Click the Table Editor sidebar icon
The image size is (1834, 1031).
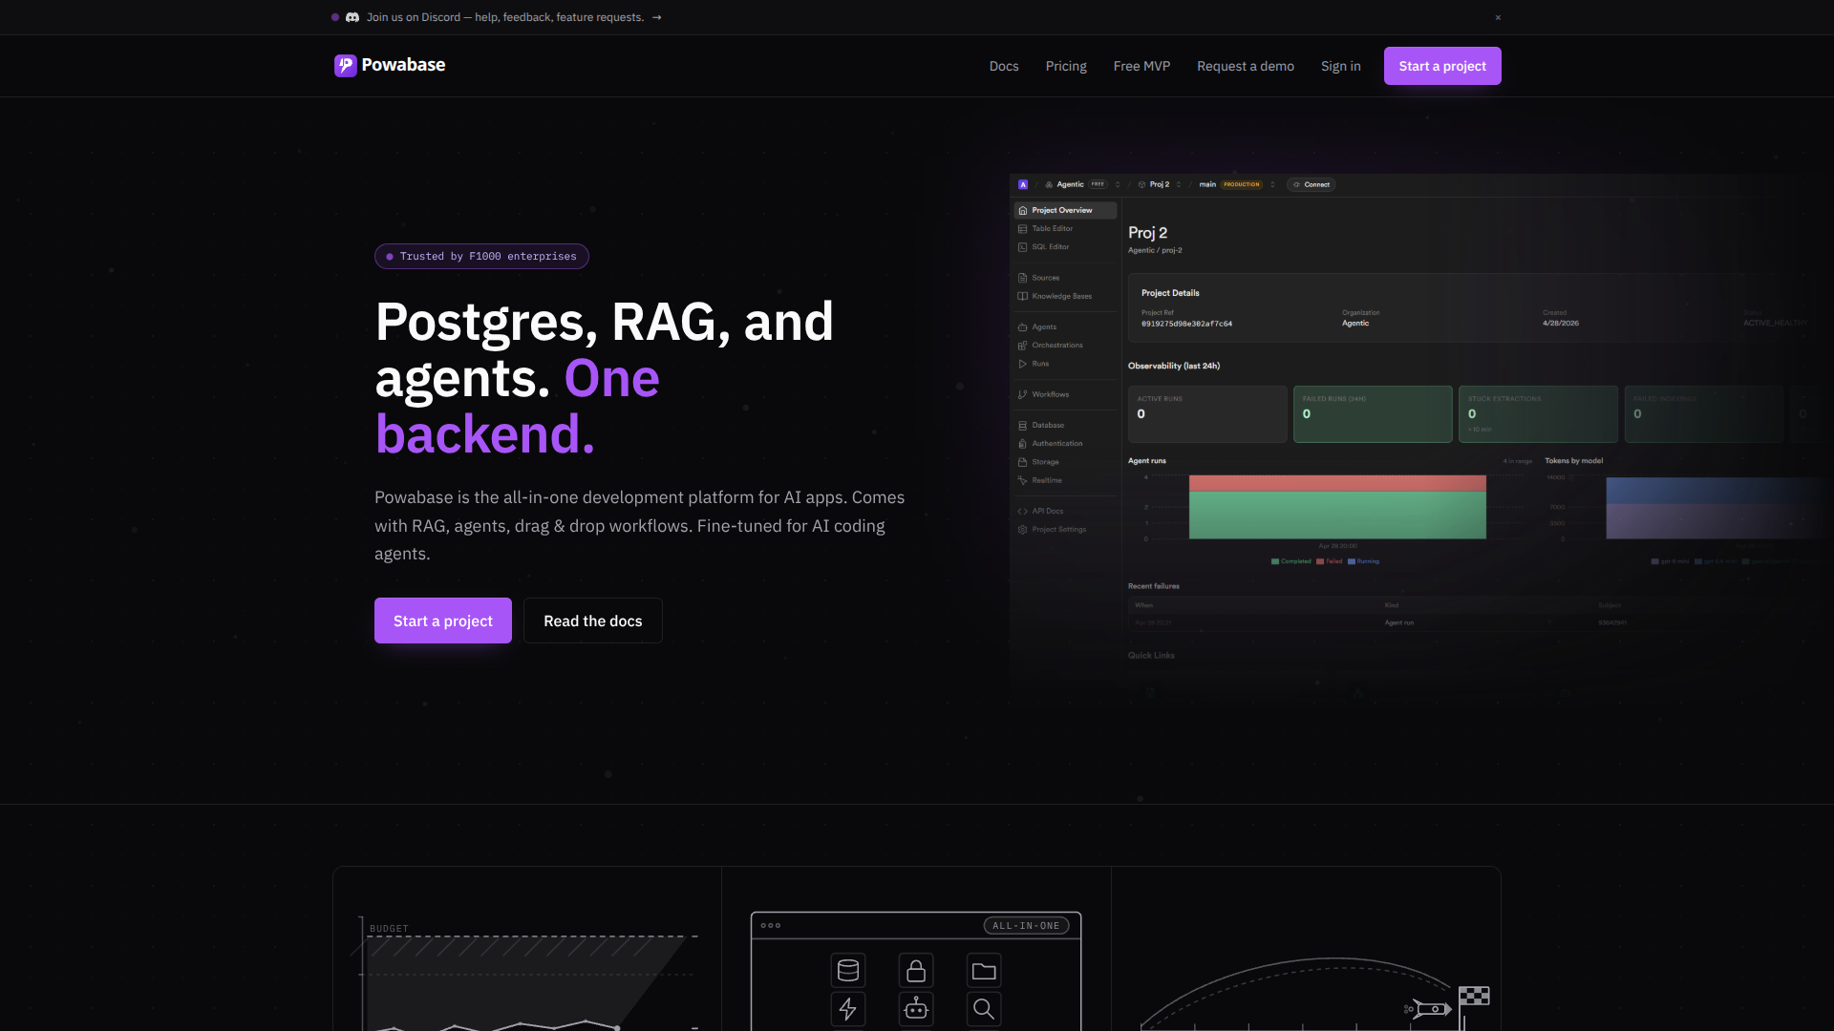click(1023, 229)
